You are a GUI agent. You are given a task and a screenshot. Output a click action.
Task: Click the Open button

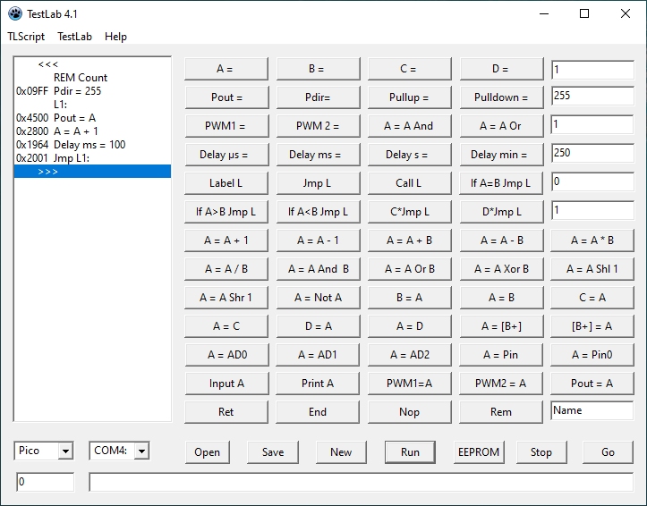point(207,451)
